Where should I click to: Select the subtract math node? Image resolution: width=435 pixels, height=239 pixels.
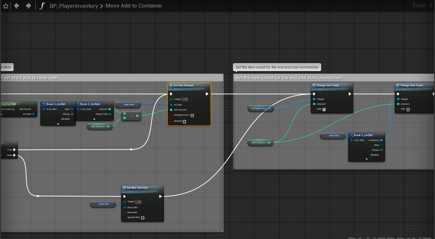(131, 116)
